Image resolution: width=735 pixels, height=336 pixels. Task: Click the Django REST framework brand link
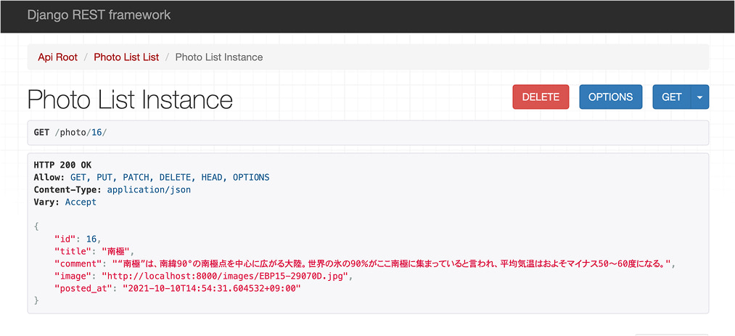click(x=99, y=15)
